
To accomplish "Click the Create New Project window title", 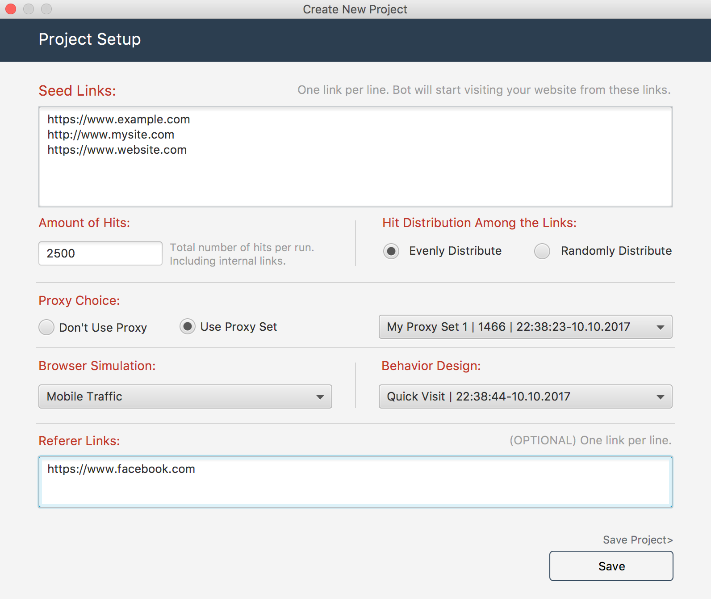I will 355,9.
